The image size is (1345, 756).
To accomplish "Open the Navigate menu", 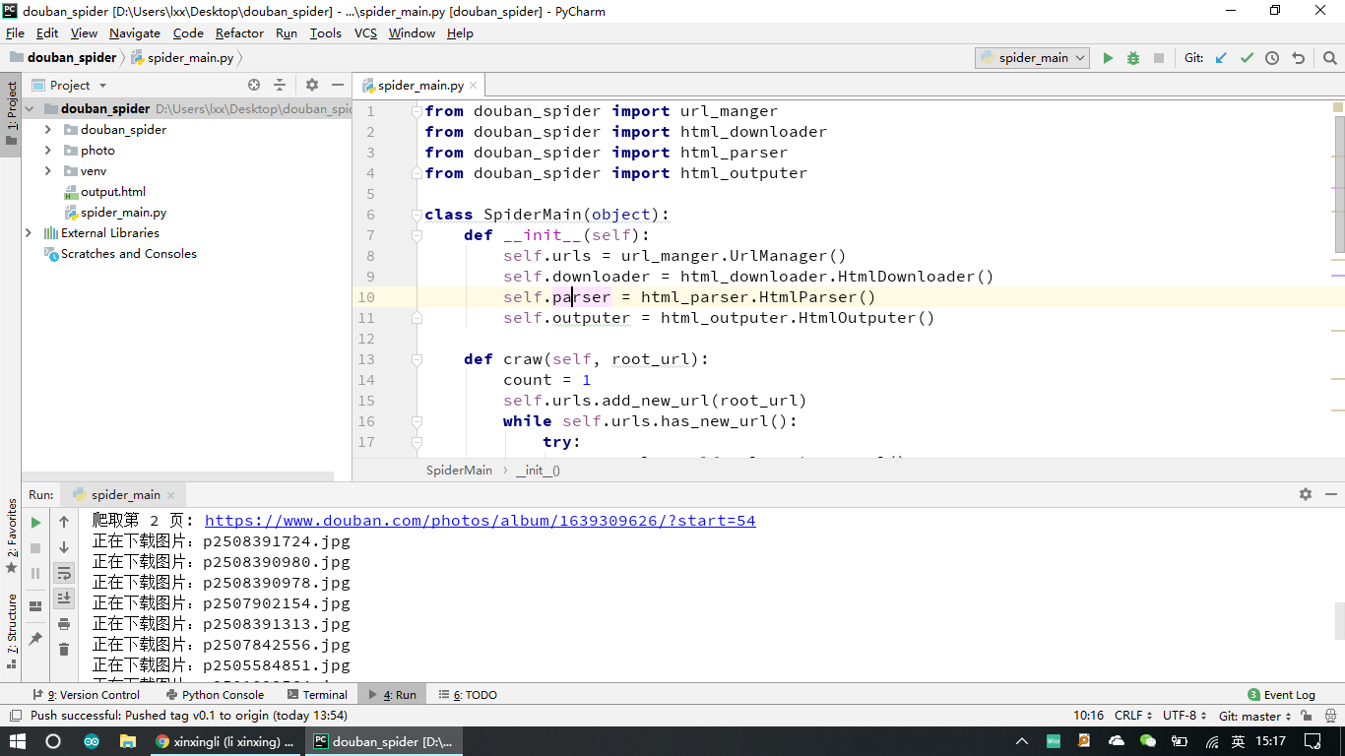I will (135, 32).
